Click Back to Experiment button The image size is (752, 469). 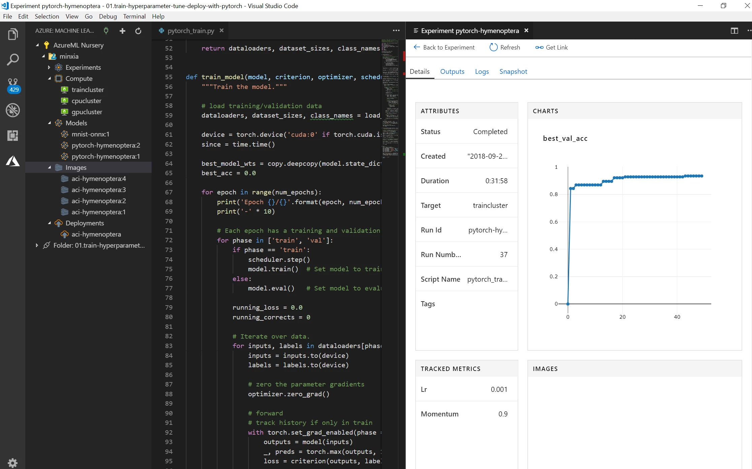[443, 47]
